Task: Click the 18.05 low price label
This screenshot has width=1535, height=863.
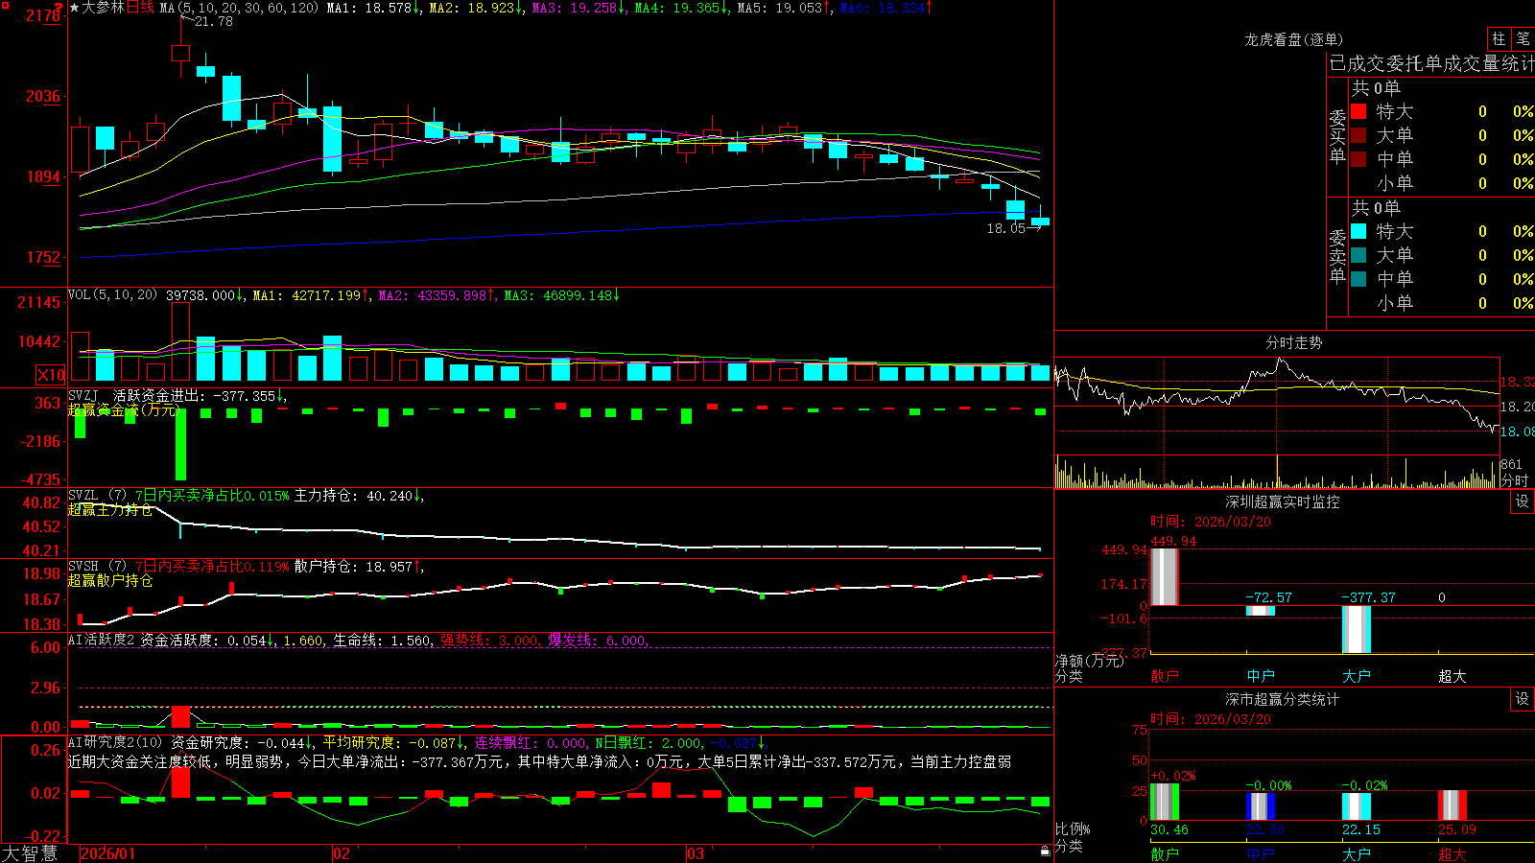Action: click(1005, 228)
